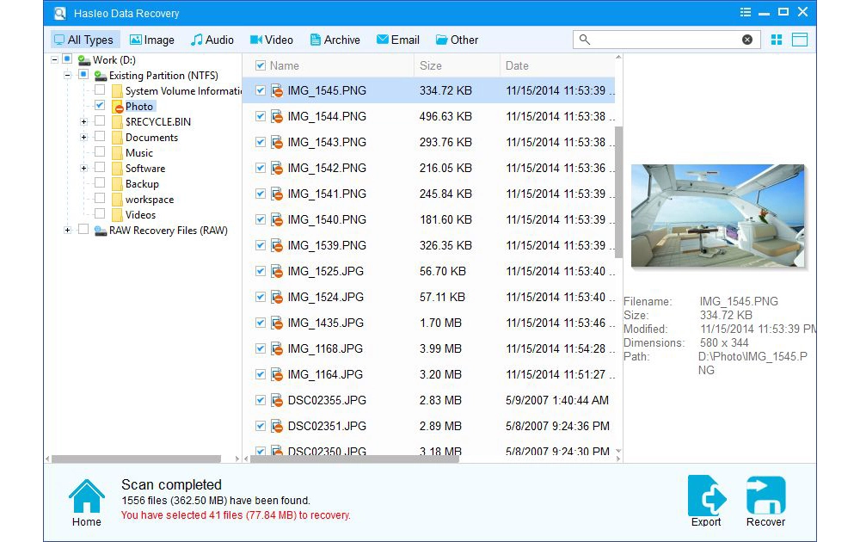Click the IMG_1543.PNG file icon
860x542 pixels.
click(277, 142)
